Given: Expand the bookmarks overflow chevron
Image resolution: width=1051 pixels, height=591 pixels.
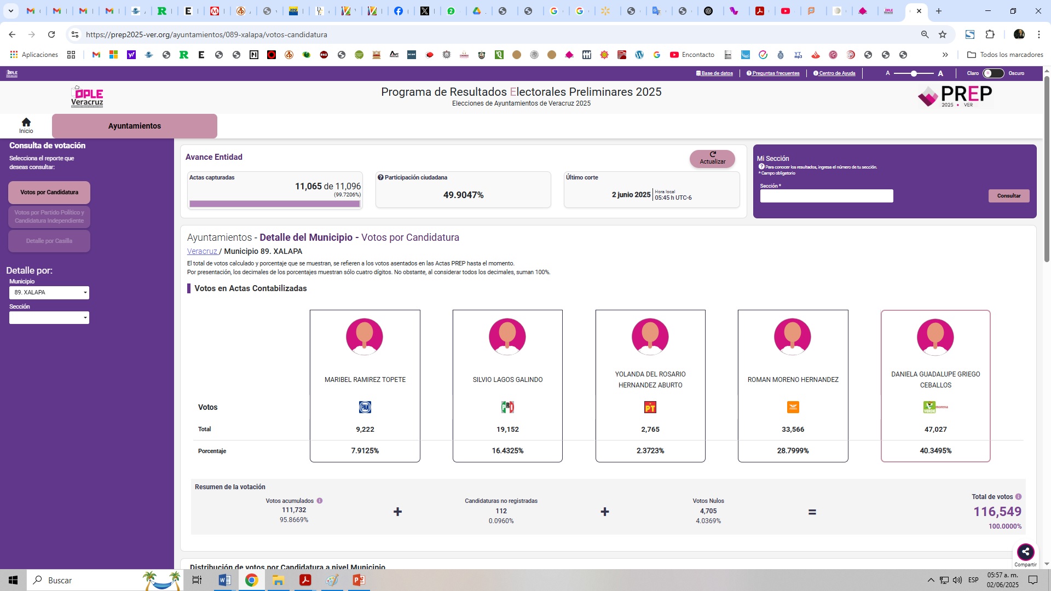Looking at the screenshot, I should (x=945, y=55).
